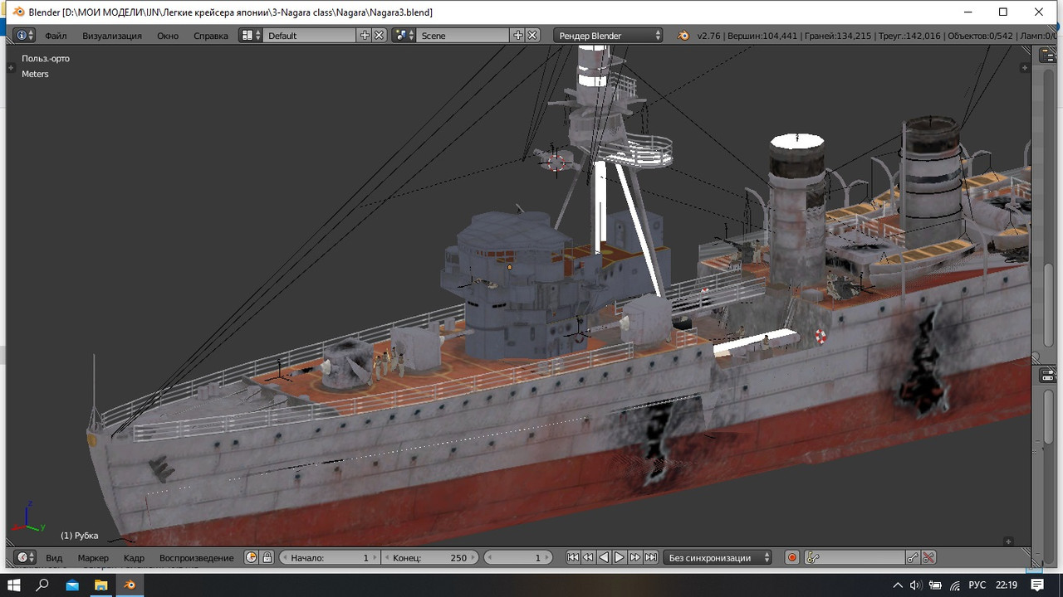1063x597 pixels.
Task: Open the Info editor type selector
Action: [x=25, y=36]
